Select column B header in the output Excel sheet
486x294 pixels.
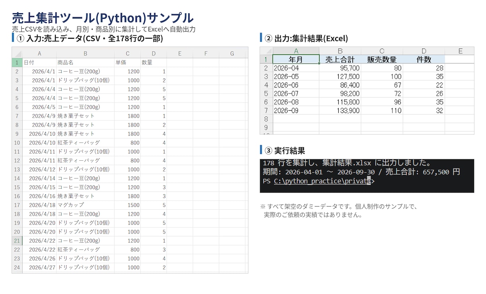click(340, 51)
